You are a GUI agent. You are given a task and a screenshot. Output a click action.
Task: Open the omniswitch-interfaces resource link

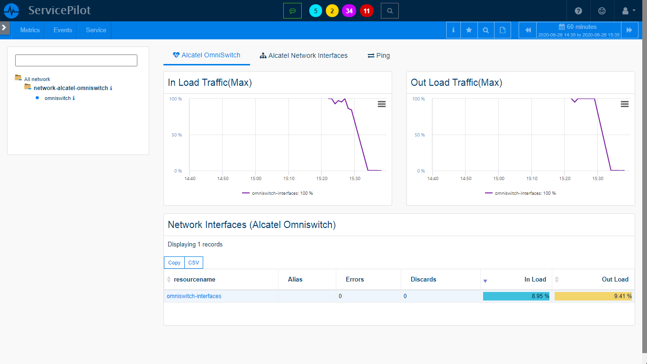coord(194,296)
